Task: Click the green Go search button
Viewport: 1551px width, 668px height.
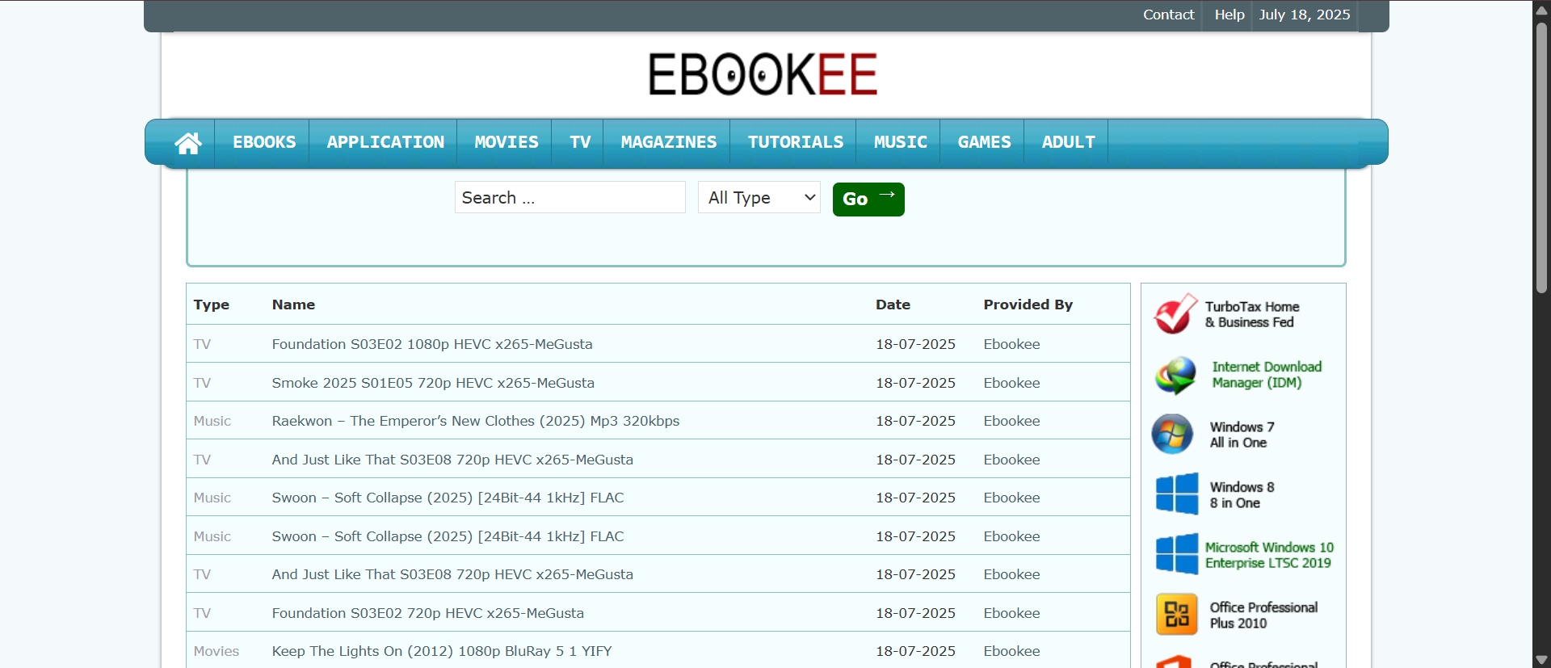Action: 868,199
